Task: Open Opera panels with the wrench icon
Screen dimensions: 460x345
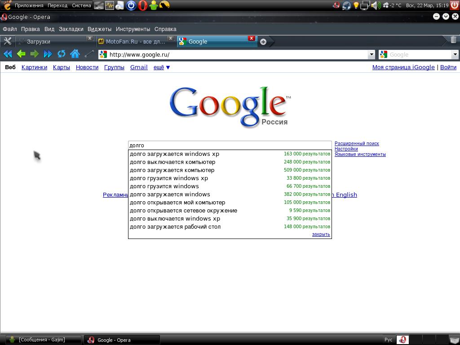Action: 7,41
